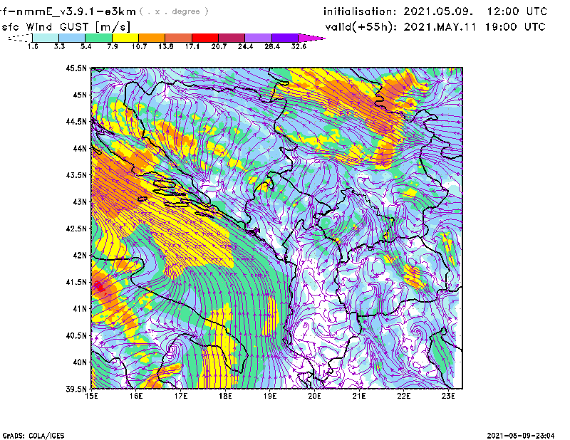The height and width of the screenshot is (440, 570).
Task: Click legend value 1.6
Action: pyautogui.click(x=33, y=46)
